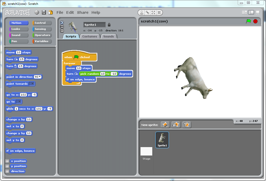The image size is (266, 181).
Task: Click the share project icon in header
Action: pyautogui.click(x=50, y=12)
